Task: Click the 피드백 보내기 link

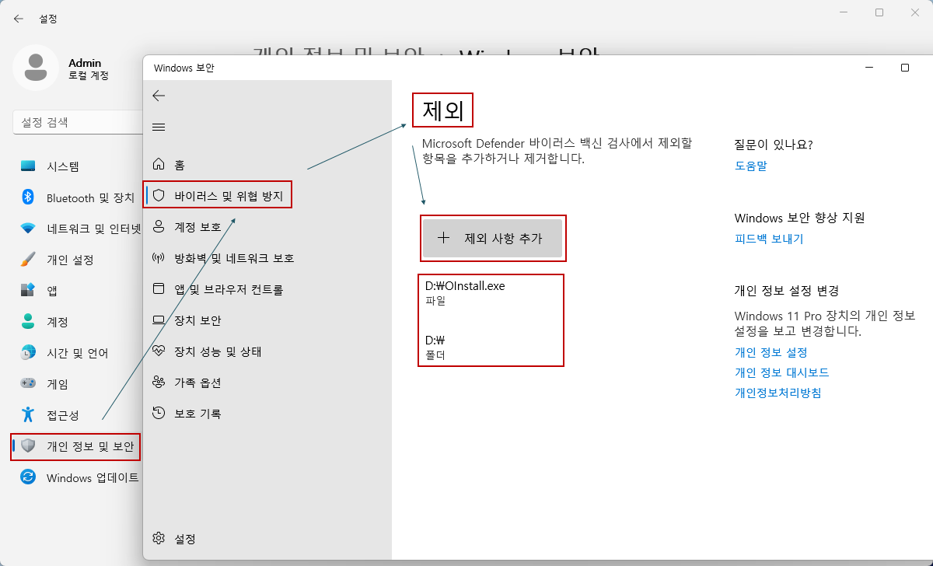Action: tap(767, 239)
